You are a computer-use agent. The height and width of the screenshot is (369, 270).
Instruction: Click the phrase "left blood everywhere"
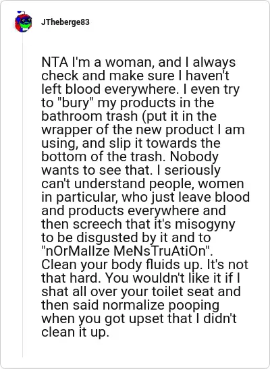[x=110, y=90]
